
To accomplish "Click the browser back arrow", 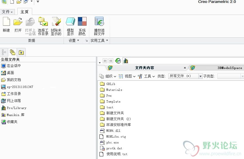I will point(105,61).
